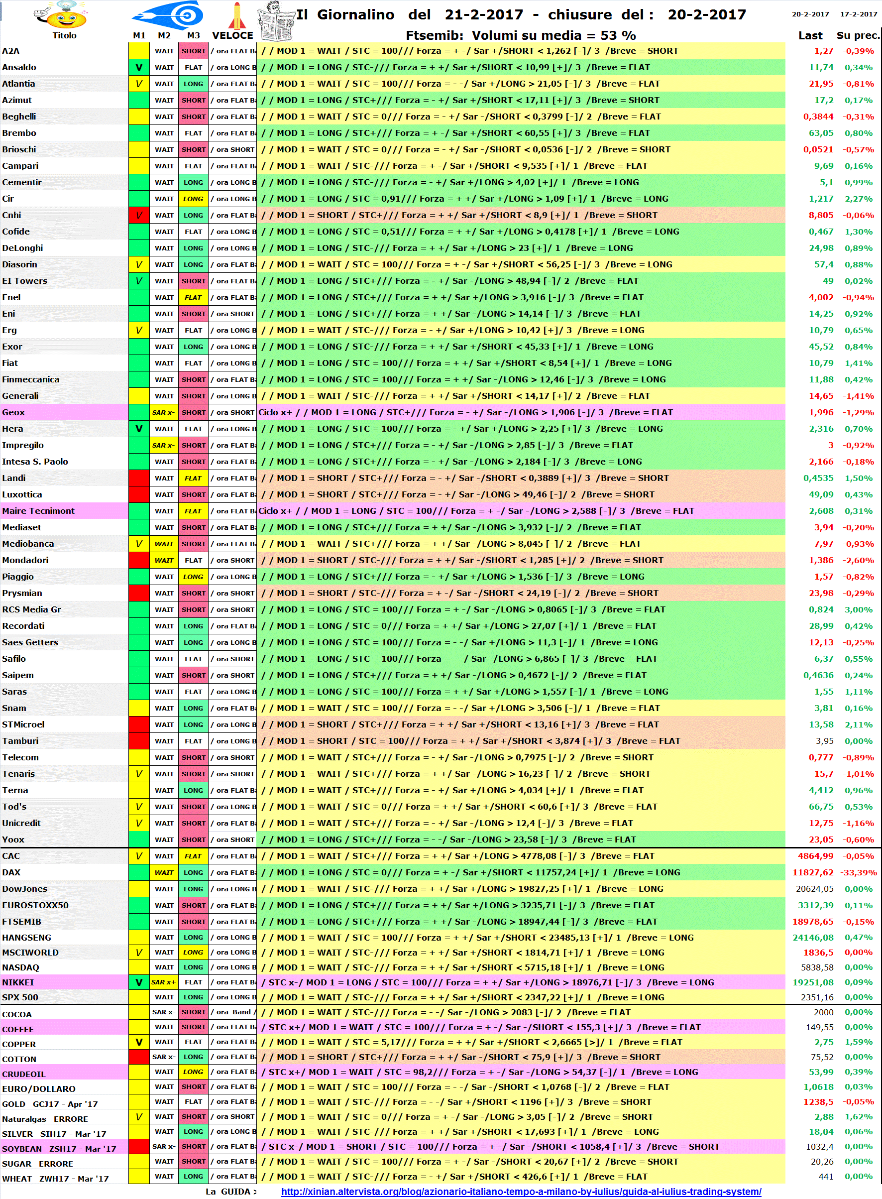Click the 'SAR x+' M2 cell in NIKKEI row

click(x=163, y=982)
